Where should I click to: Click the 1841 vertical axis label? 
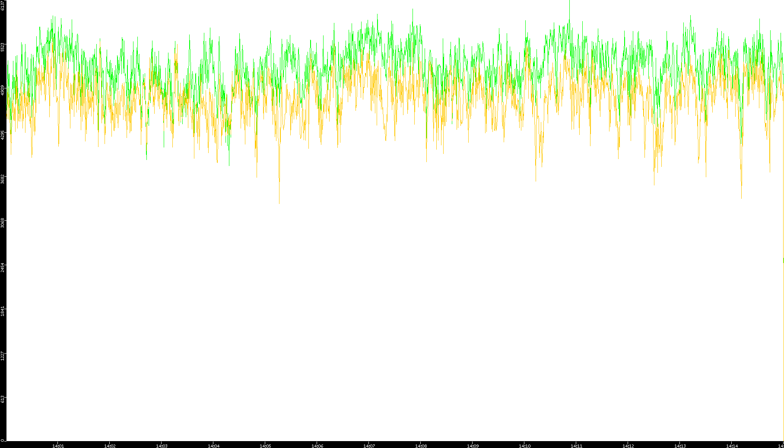pyautogui.click(x=3, y=311)
